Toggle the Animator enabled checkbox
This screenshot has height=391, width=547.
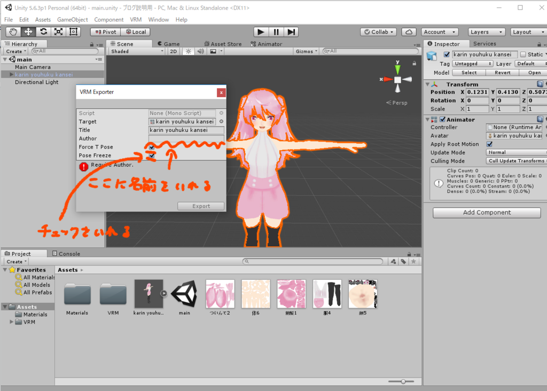coord(442,119)
